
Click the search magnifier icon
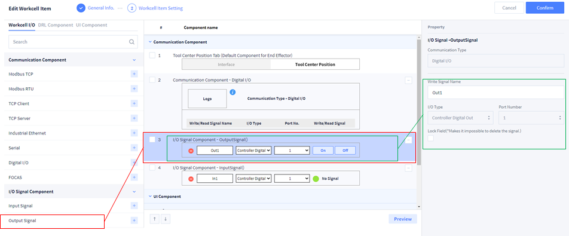point(131,42)
